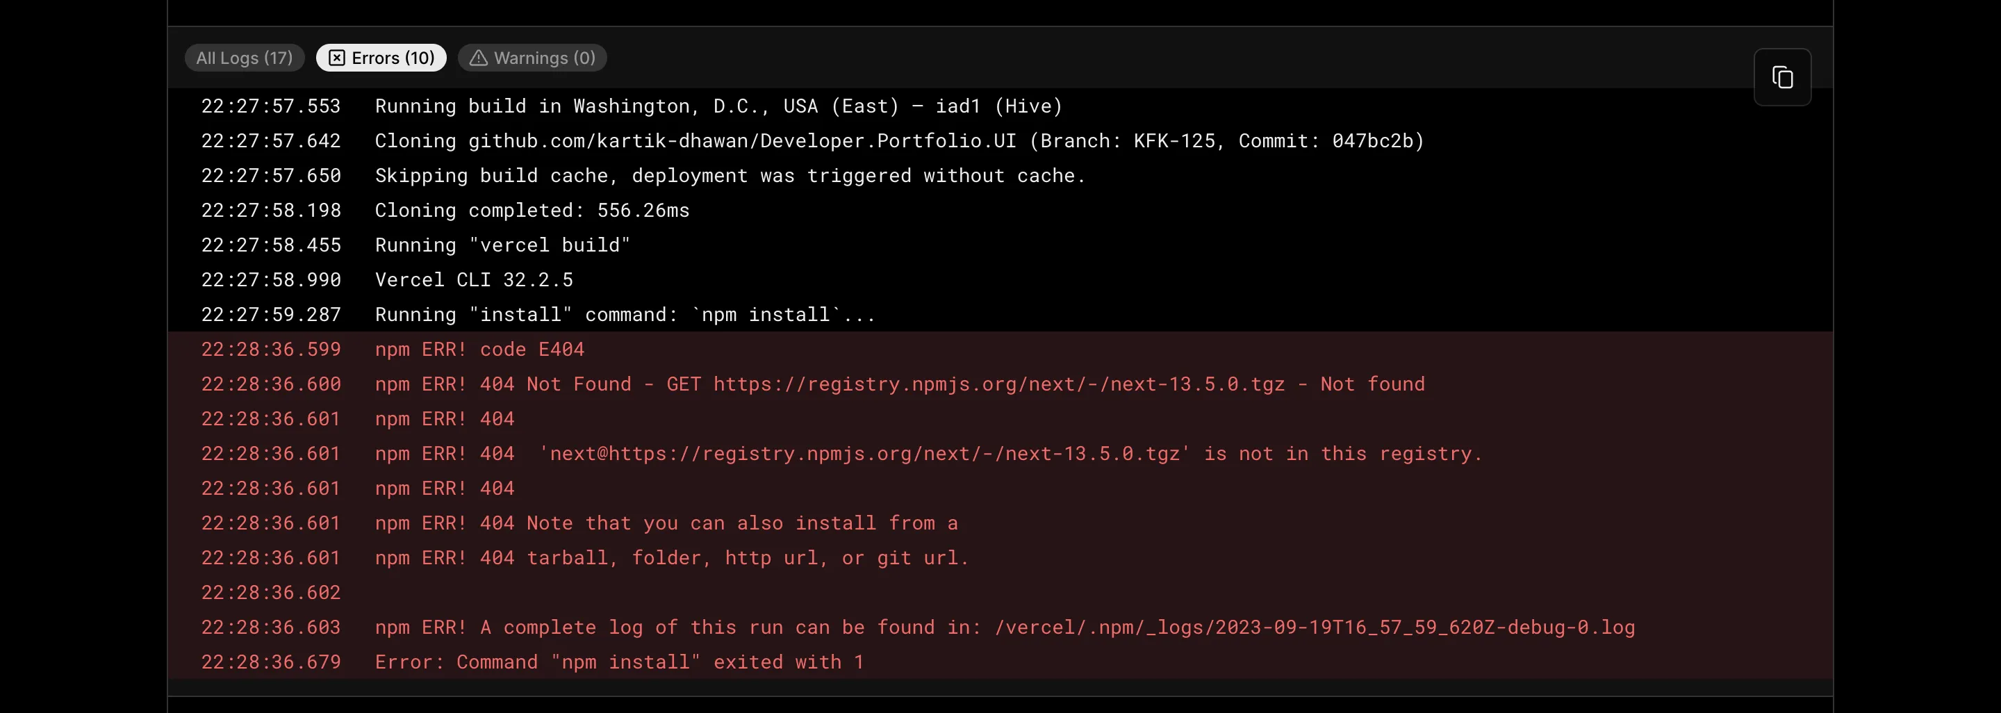Click the npm ERR! code E404 line

coord(479,350)
